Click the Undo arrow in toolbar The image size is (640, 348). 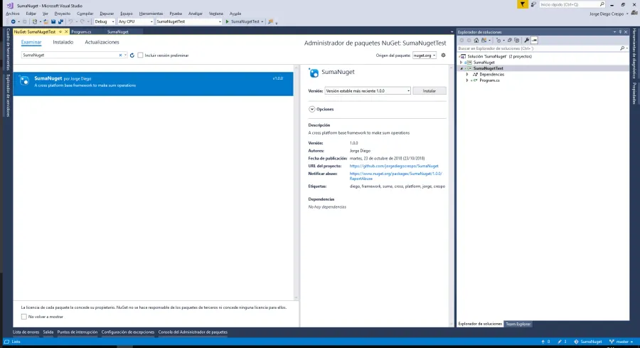(x=70, y=21)
